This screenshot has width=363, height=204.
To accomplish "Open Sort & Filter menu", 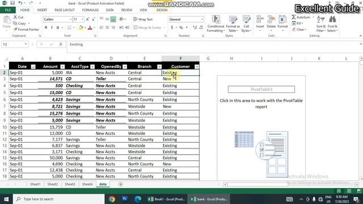I will [321, 24].
